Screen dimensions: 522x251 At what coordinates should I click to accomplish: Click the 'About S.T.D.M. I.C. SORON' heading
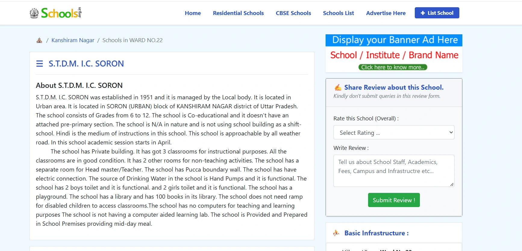(x=79, y=85)
